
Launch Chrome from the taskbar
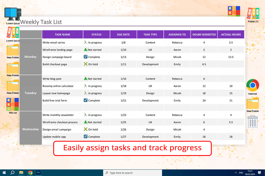pos(30,173)
